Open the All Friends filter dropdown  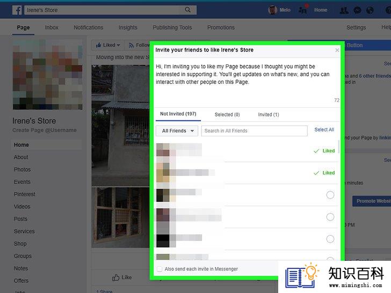tap(177, 131)
